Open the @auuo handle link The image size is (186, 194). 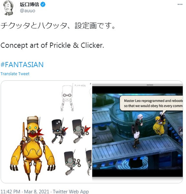28,11
